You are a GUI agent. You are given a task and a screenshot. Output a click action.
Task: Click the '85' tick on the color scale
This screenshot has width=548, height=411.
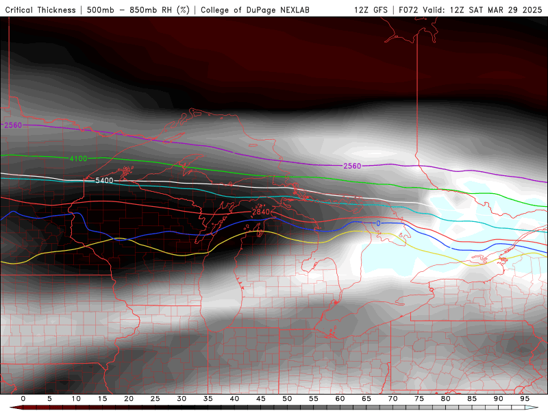click(472, 399)
